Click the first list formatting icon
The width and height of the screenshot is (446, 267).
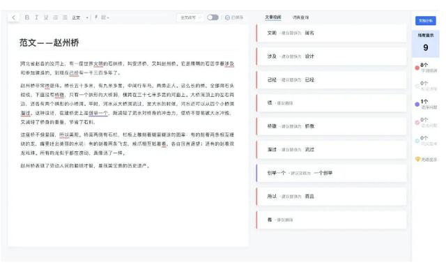pos(56,17)
